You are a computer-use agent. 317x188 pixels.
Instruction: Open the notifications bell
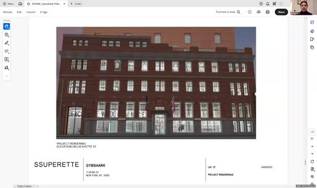pyautogui.click(x=268, y=4)
